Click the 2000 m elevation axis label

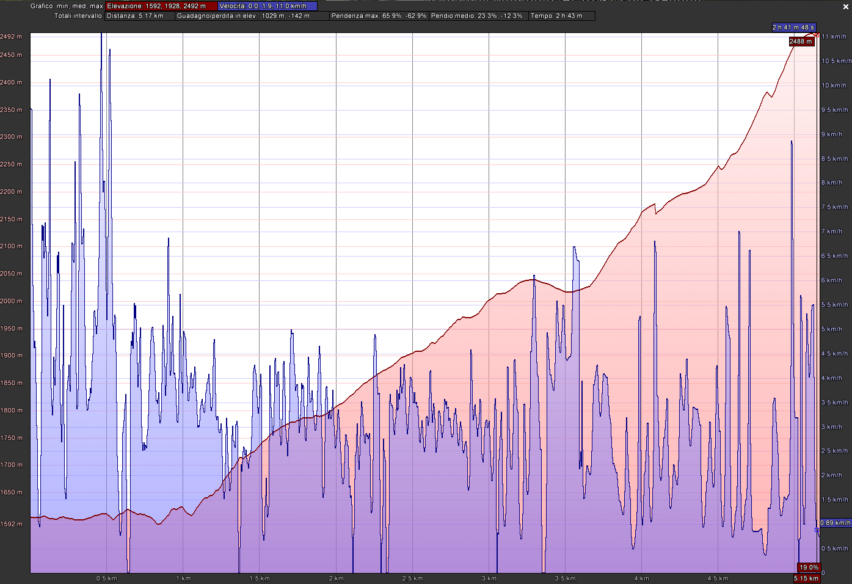click(11, 301)
